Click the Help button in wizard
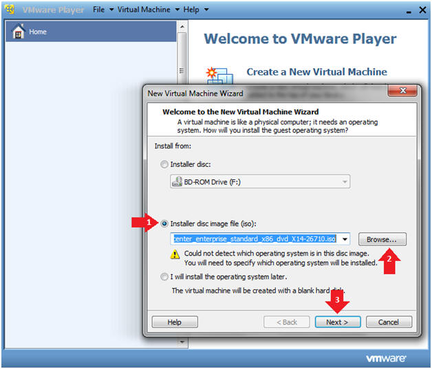 click(x=175, y=322)
